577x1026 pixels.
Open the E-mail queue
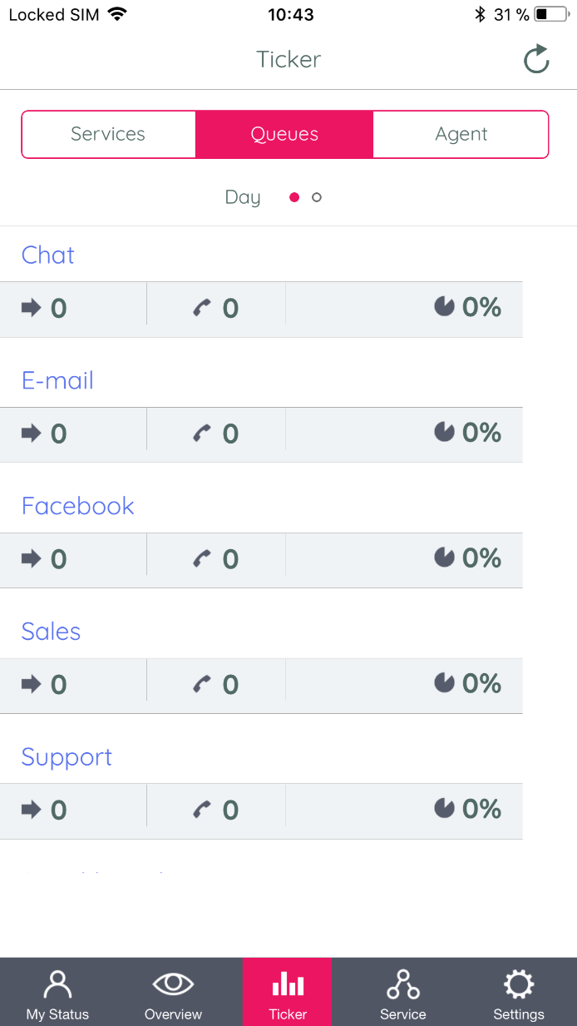(57, 380)
